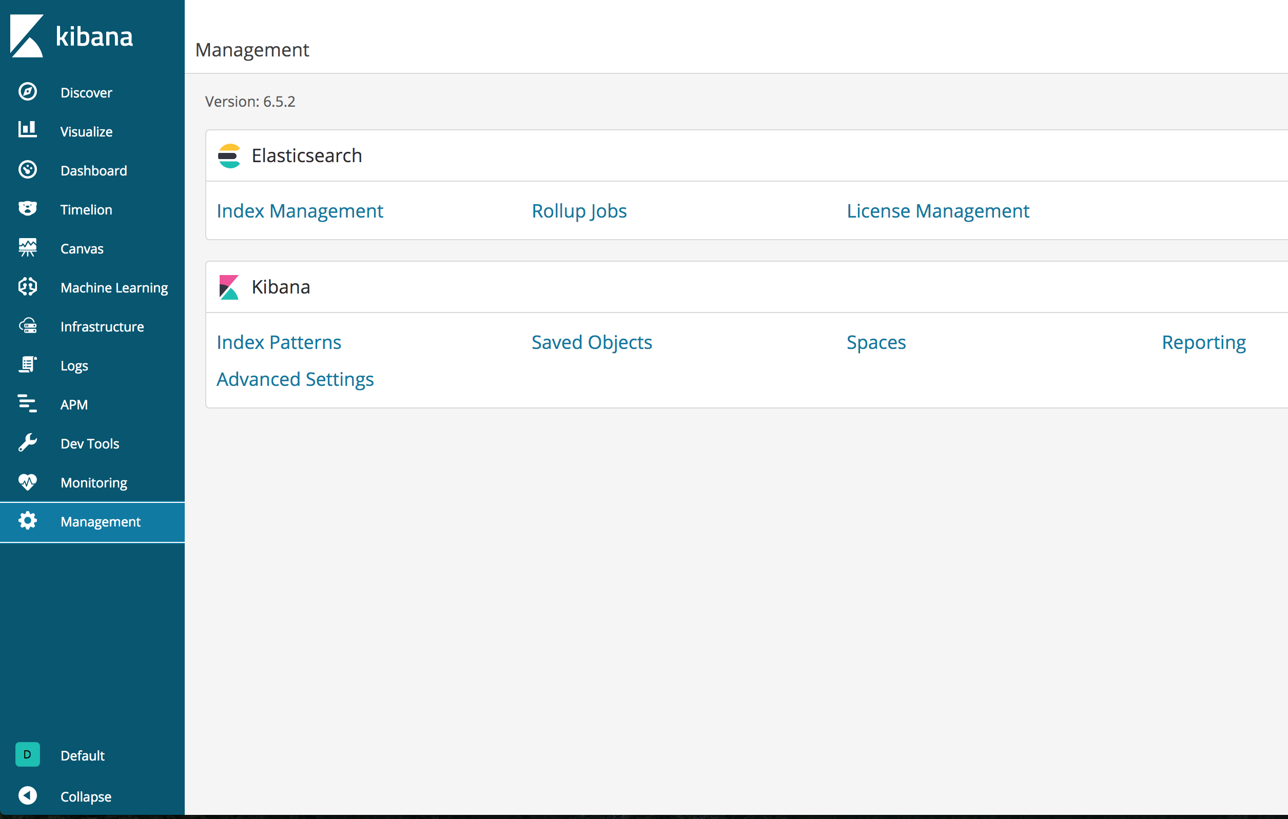
Task: Click the Monitoring heartbeat icon
Action: pyautogui.click(x=27, y=482)
